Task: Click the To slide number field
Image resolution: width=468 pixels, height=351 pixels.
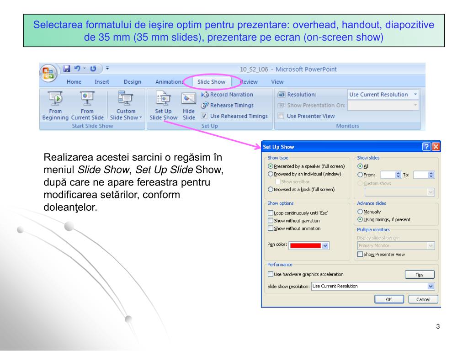Action: pyautogui.click(x=420, y=175)
